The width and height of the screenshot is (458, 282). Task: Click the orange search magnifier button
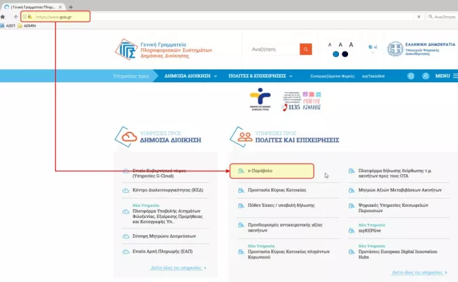306,49
